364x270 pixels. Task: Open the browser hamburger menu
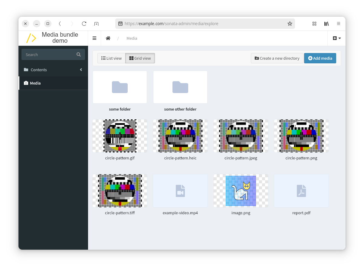point(339,24)
